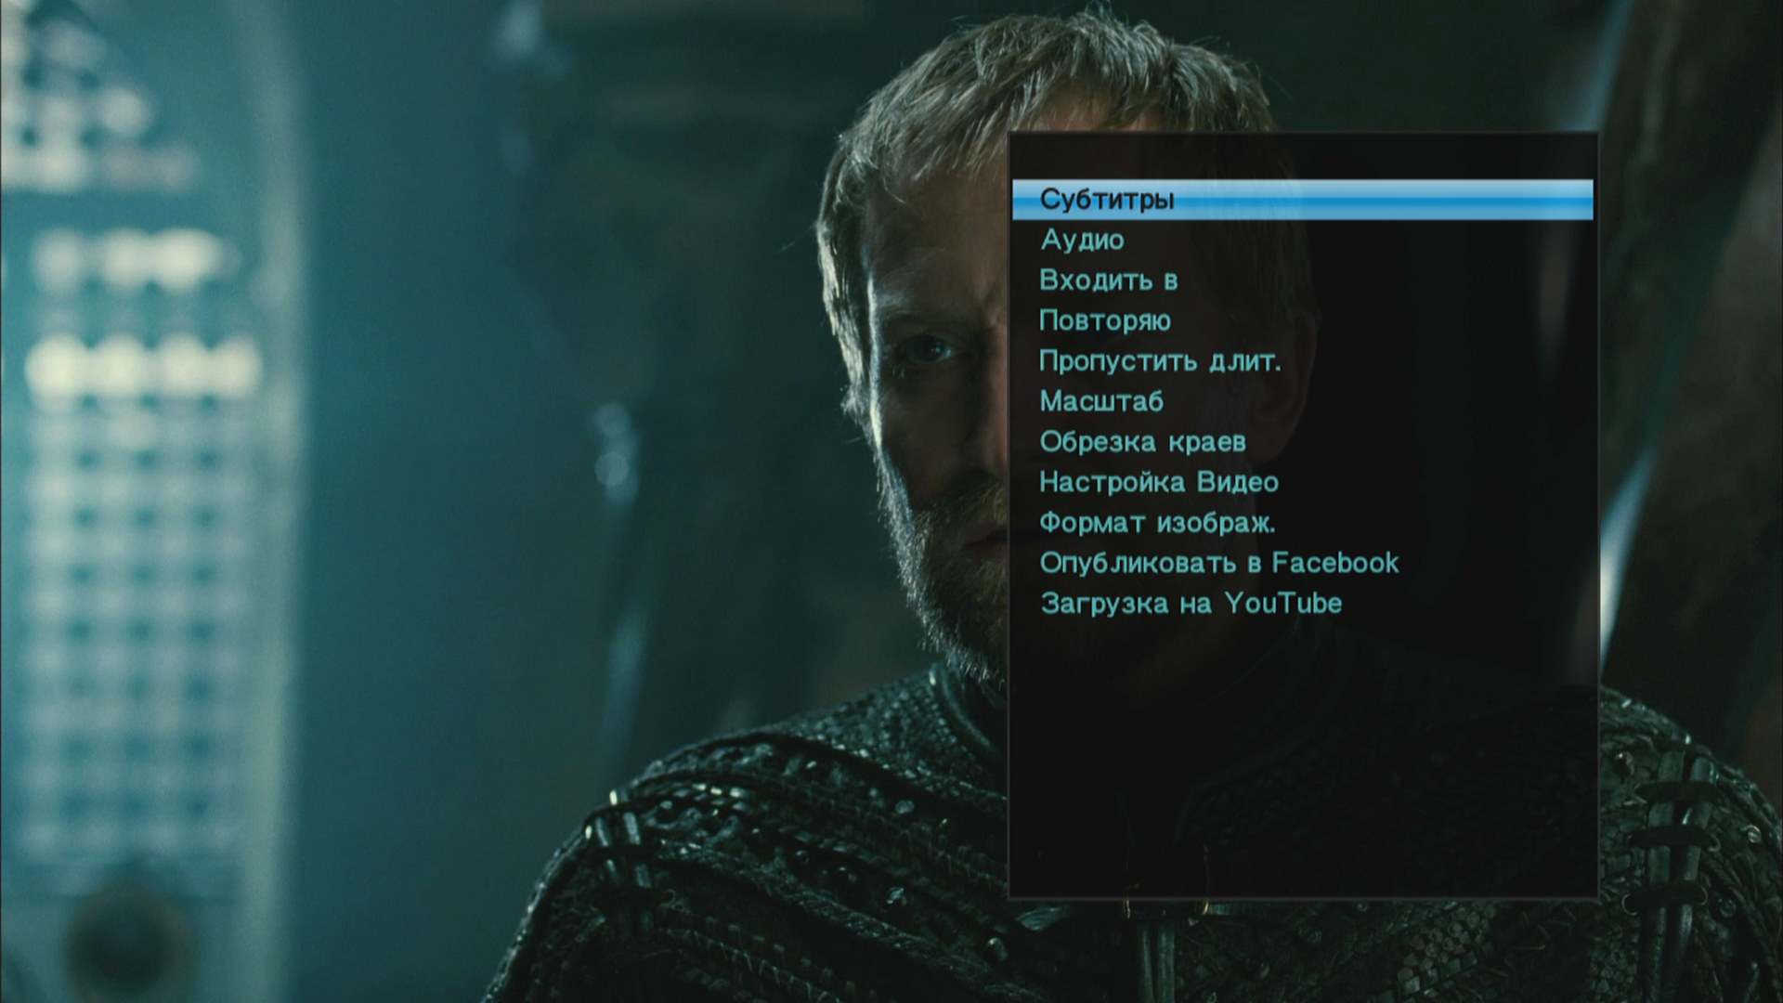Screen dimensions: 1783x1003
Task: Choose the Формат изображ. option
Action: [1156, 523]
